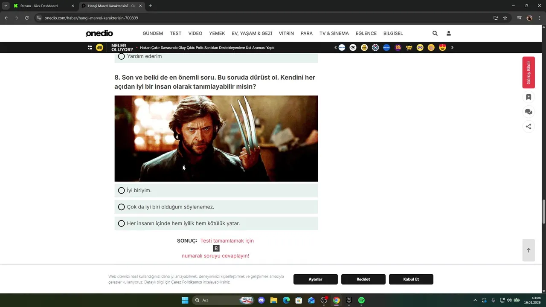This screenshot has height=307, width=546.
Task: Open Chrome media control icon
Action: [x=519, y=18]
